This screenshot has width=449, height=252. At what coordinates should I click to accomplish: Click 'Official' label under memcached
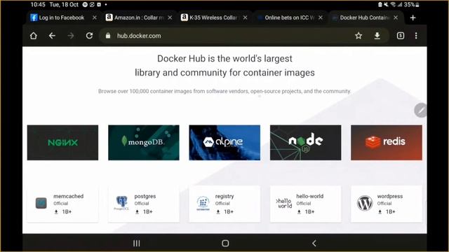click(x=61, y=204)
